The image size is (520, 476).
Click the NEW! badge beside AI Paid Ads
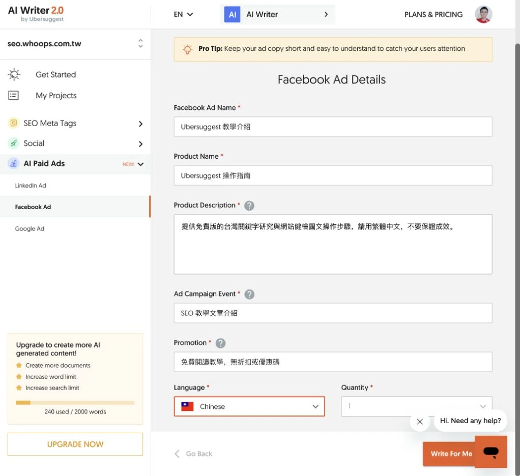128,164
